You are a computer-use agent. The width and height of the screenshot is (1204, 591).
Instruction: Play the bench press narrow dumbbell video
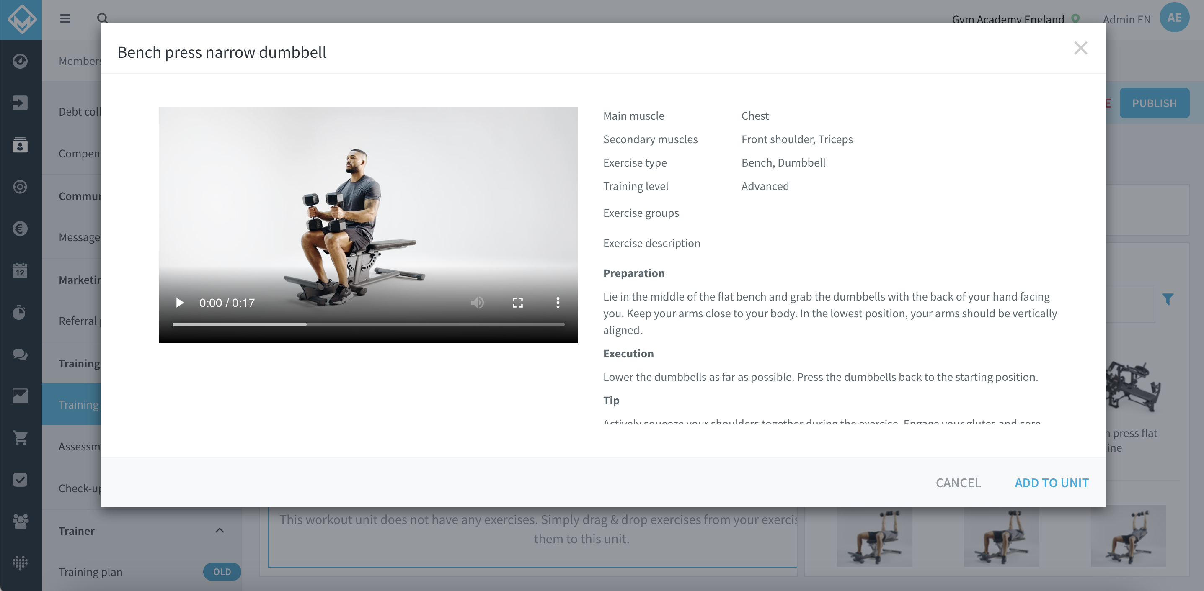tap(179, 303)
